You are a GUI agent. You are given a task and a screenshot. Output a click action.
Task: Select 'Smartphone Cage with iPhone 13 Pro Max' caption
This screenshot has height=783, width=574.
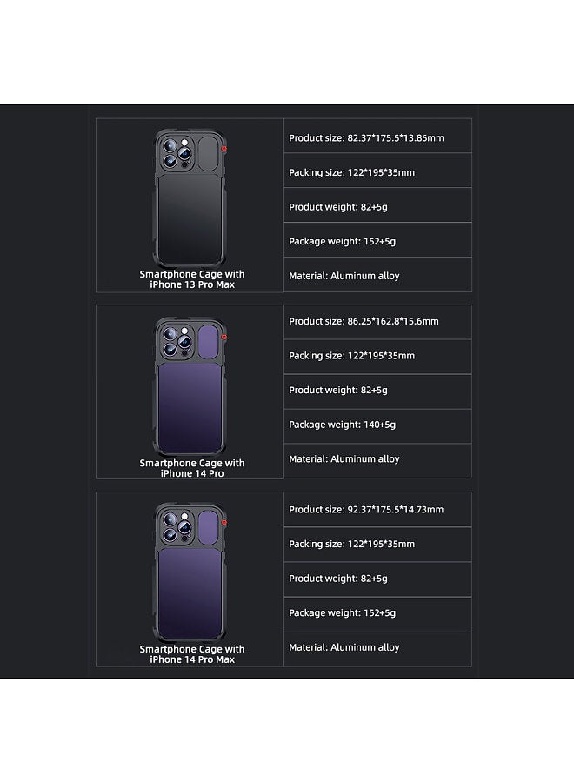point(192,279)
